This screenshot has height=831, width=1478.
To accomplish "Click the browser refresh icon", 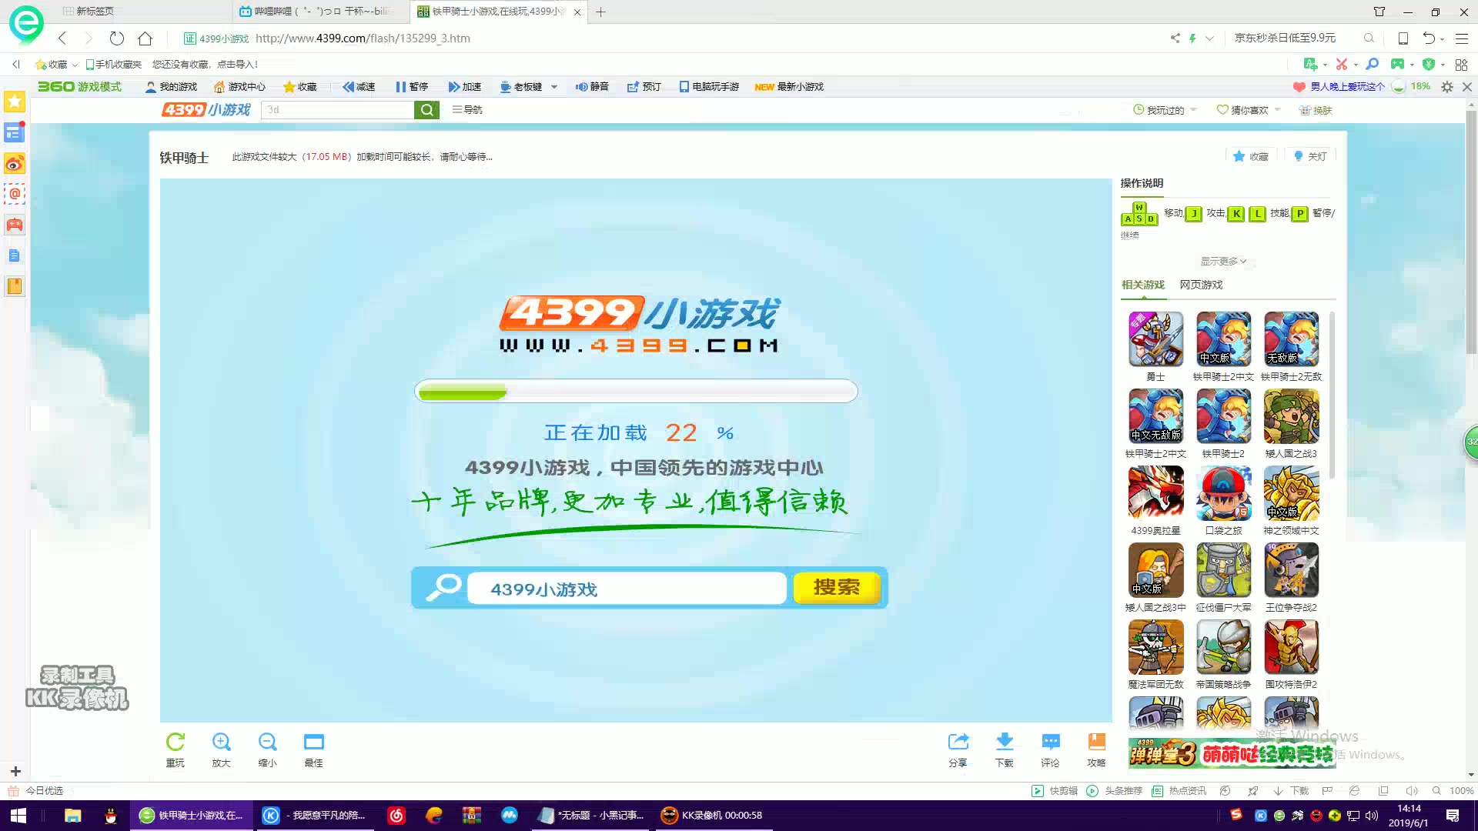I will [x=116, y=38].
